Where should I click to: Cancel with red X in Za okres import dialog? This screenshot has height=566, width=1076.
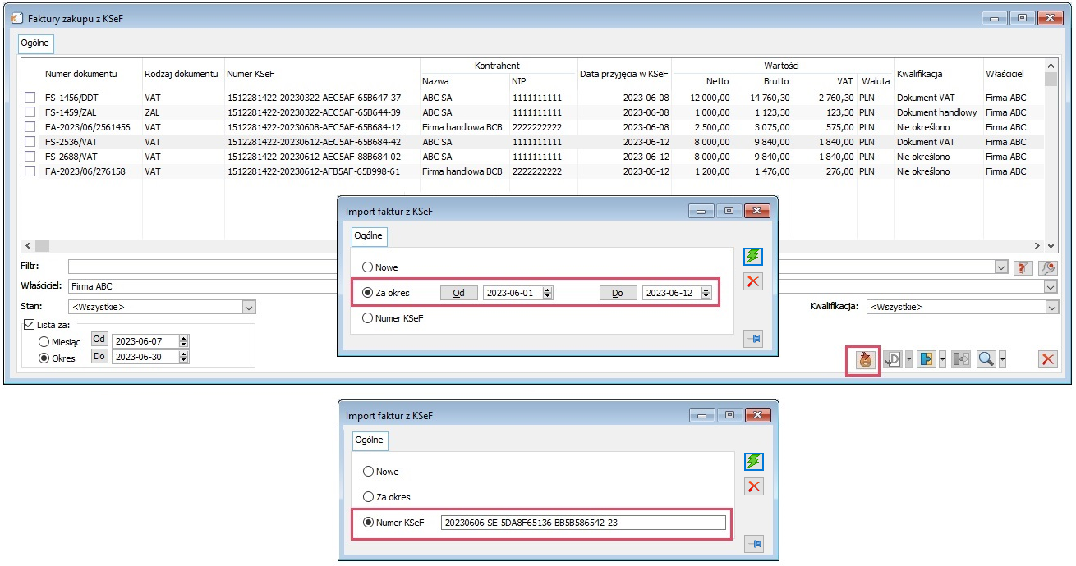point(753,281)
